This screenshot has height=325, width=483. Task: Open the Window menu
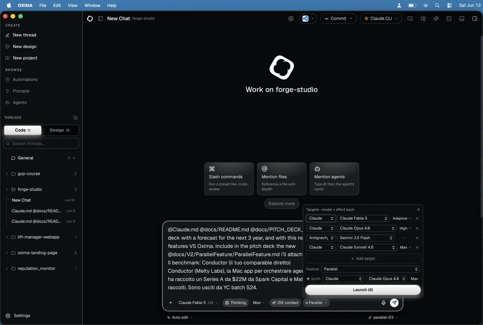pyautogui.click(x=92, y=5)
